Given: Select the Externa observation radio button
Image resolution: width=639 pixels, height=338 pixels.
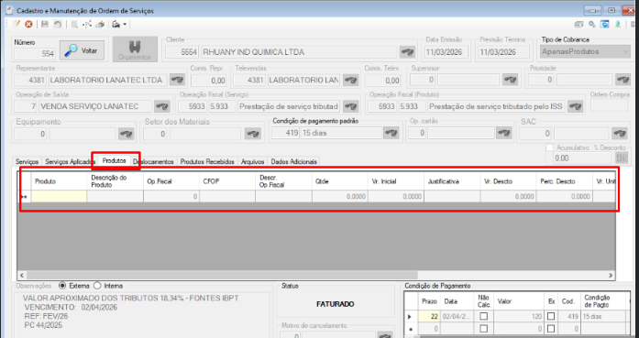Looking at the screenshot, I should point(62,286).
